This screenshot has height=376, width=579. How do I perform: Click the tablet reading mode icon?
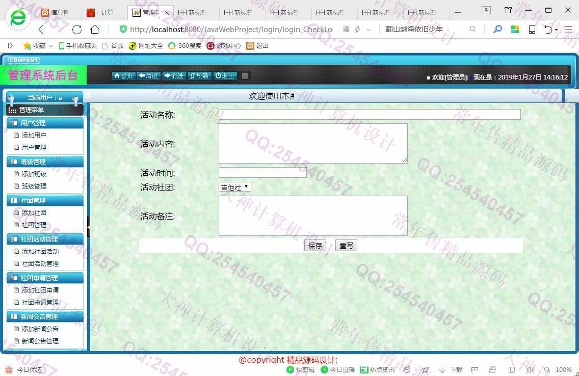(532, 30)
